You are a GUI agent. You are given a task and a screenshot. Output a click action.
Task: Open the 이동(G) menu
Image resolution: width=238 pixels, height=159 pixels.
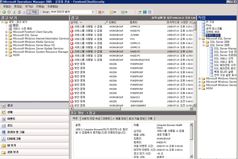pos(40,6)
